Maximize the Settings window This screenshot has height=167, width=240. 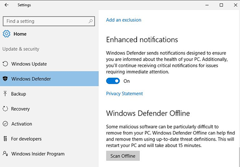pos(221,5)
